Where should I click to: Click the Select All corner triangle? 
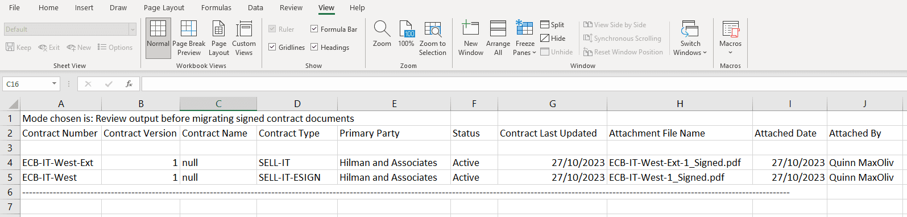point(10,104)
